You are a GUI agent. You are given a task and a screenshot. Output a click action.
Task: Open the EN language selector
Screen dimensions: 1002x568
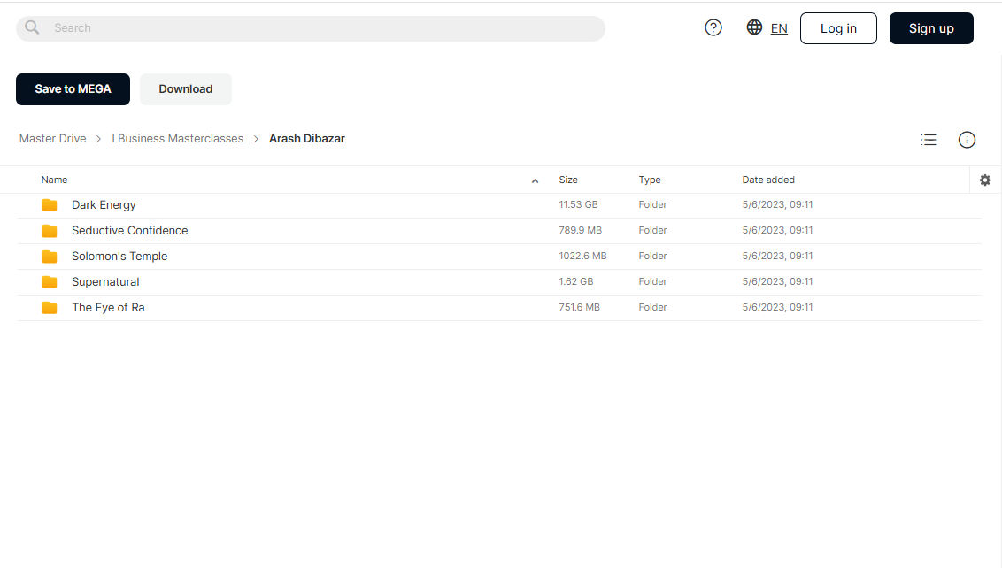click(x=779, y=28)
